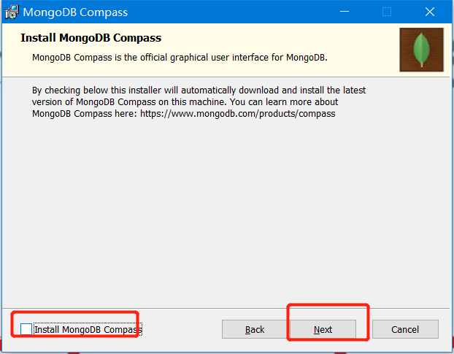Click the Next button
This screenshot has height=354, width=454.
[323, 329]
